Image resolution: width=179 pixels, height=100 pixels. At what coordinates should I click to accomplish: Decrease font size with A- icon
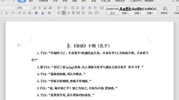pyautogui.click(x=40, y=8)
